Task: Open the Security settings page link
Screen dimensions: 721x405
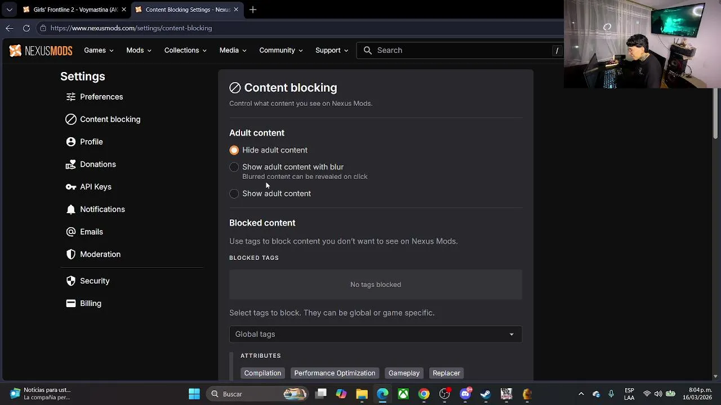Action: 95,281
